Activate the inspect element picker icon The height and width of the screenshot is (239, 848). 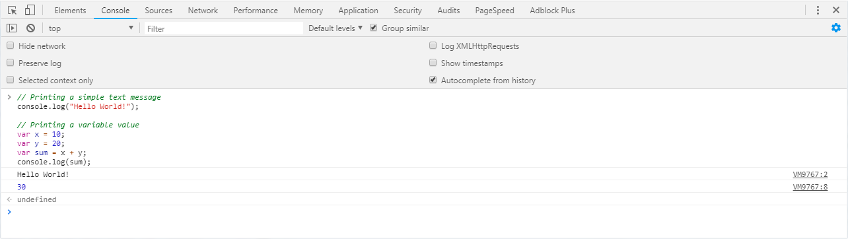click(12, 11)
